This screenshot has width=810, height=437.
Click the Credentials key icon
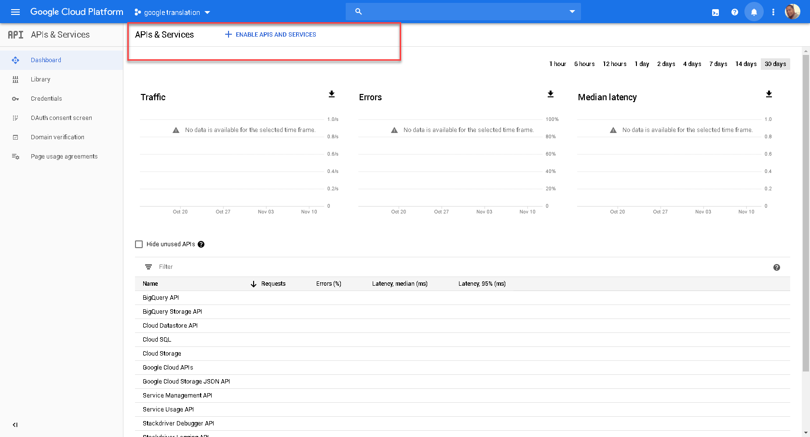[15, 99]
